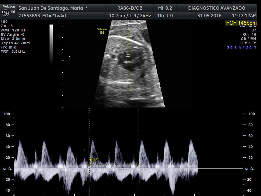
Task: Click the small white depth arrow marker
Action: coord(70,57)
